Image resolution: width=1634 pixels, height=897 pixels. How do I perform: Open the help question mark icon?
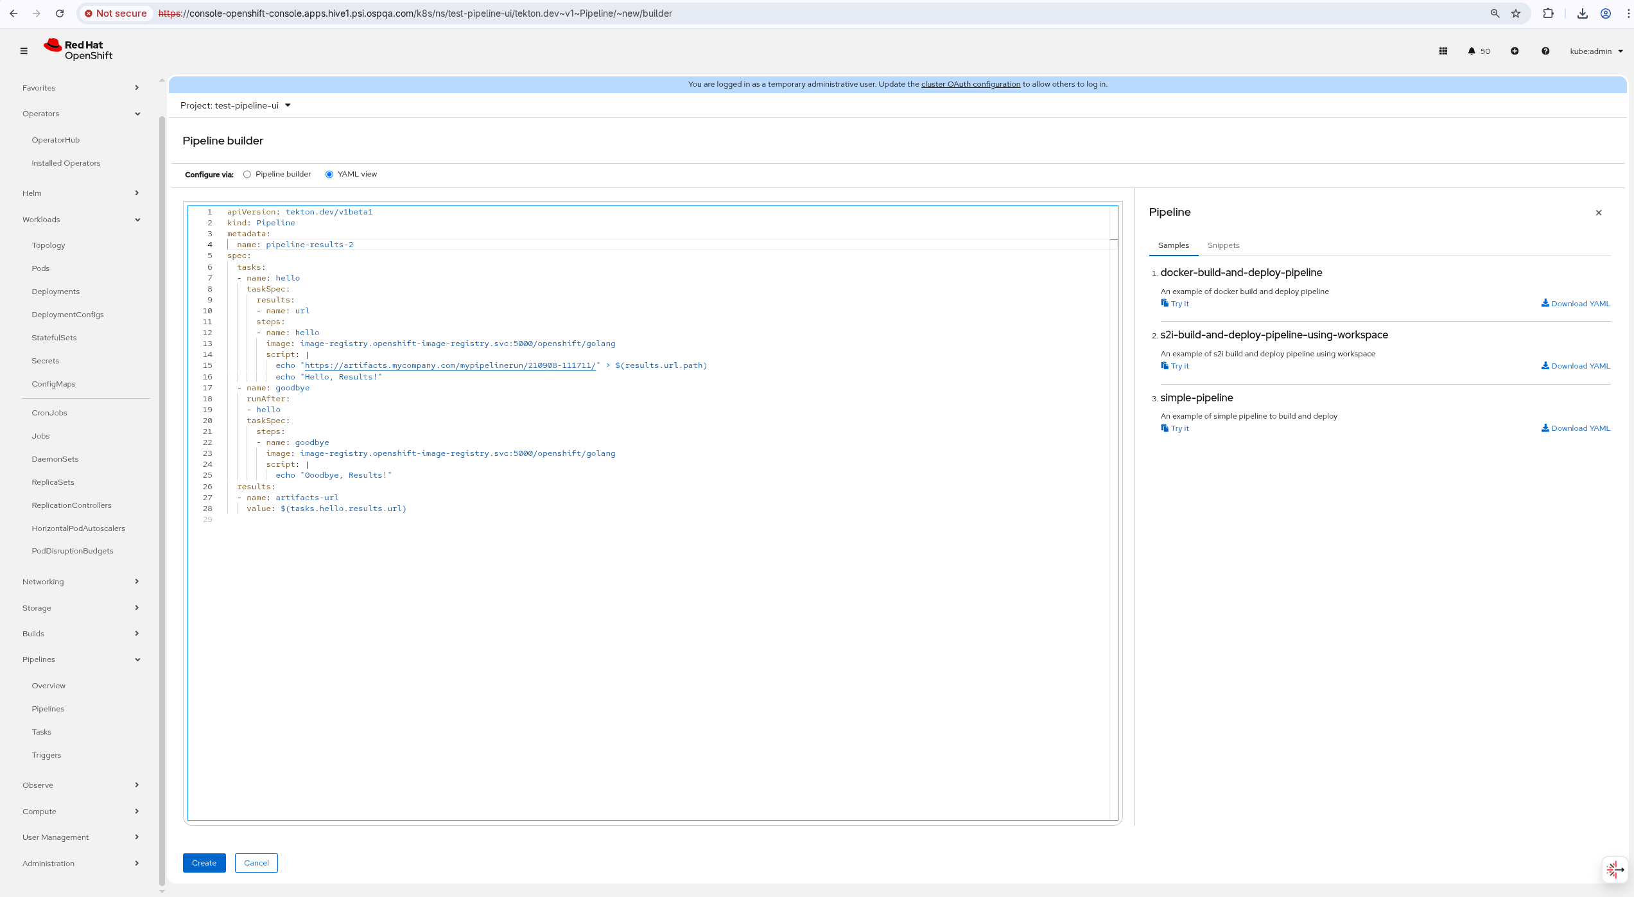point(1545,51)
